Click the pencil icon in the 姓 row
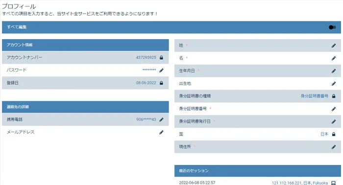Viewport: 343px width, 185px height. click(x=334, y=46)
